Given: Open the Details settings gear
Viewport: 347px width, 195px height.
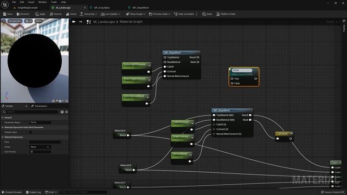Looking at the screenshot, I should click(66, 112).
